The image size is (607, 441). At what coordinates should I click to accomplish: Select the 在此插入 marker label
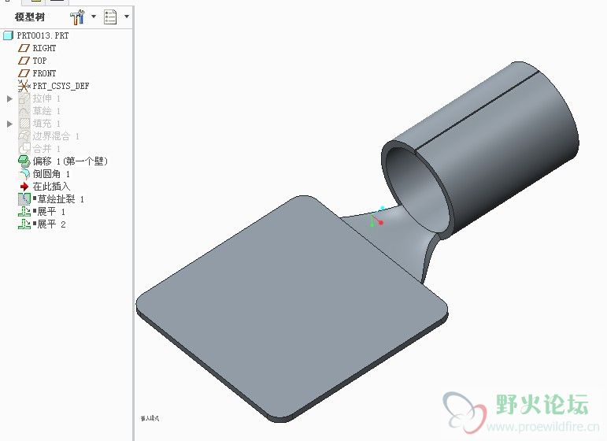[x=51, y=187]
